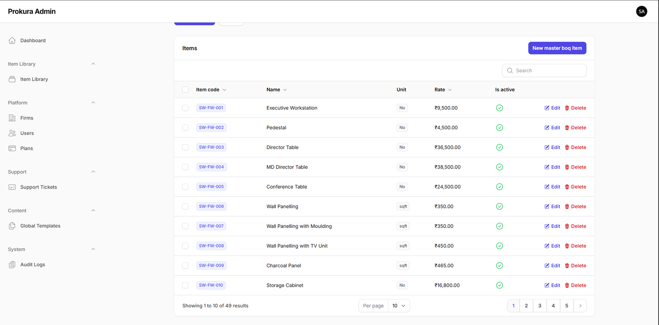Image resolution: width=659 pixels, height=325 pixels.
Task: Check the SW-FW-006 row checkbox
Action: [x=185, y=206]
